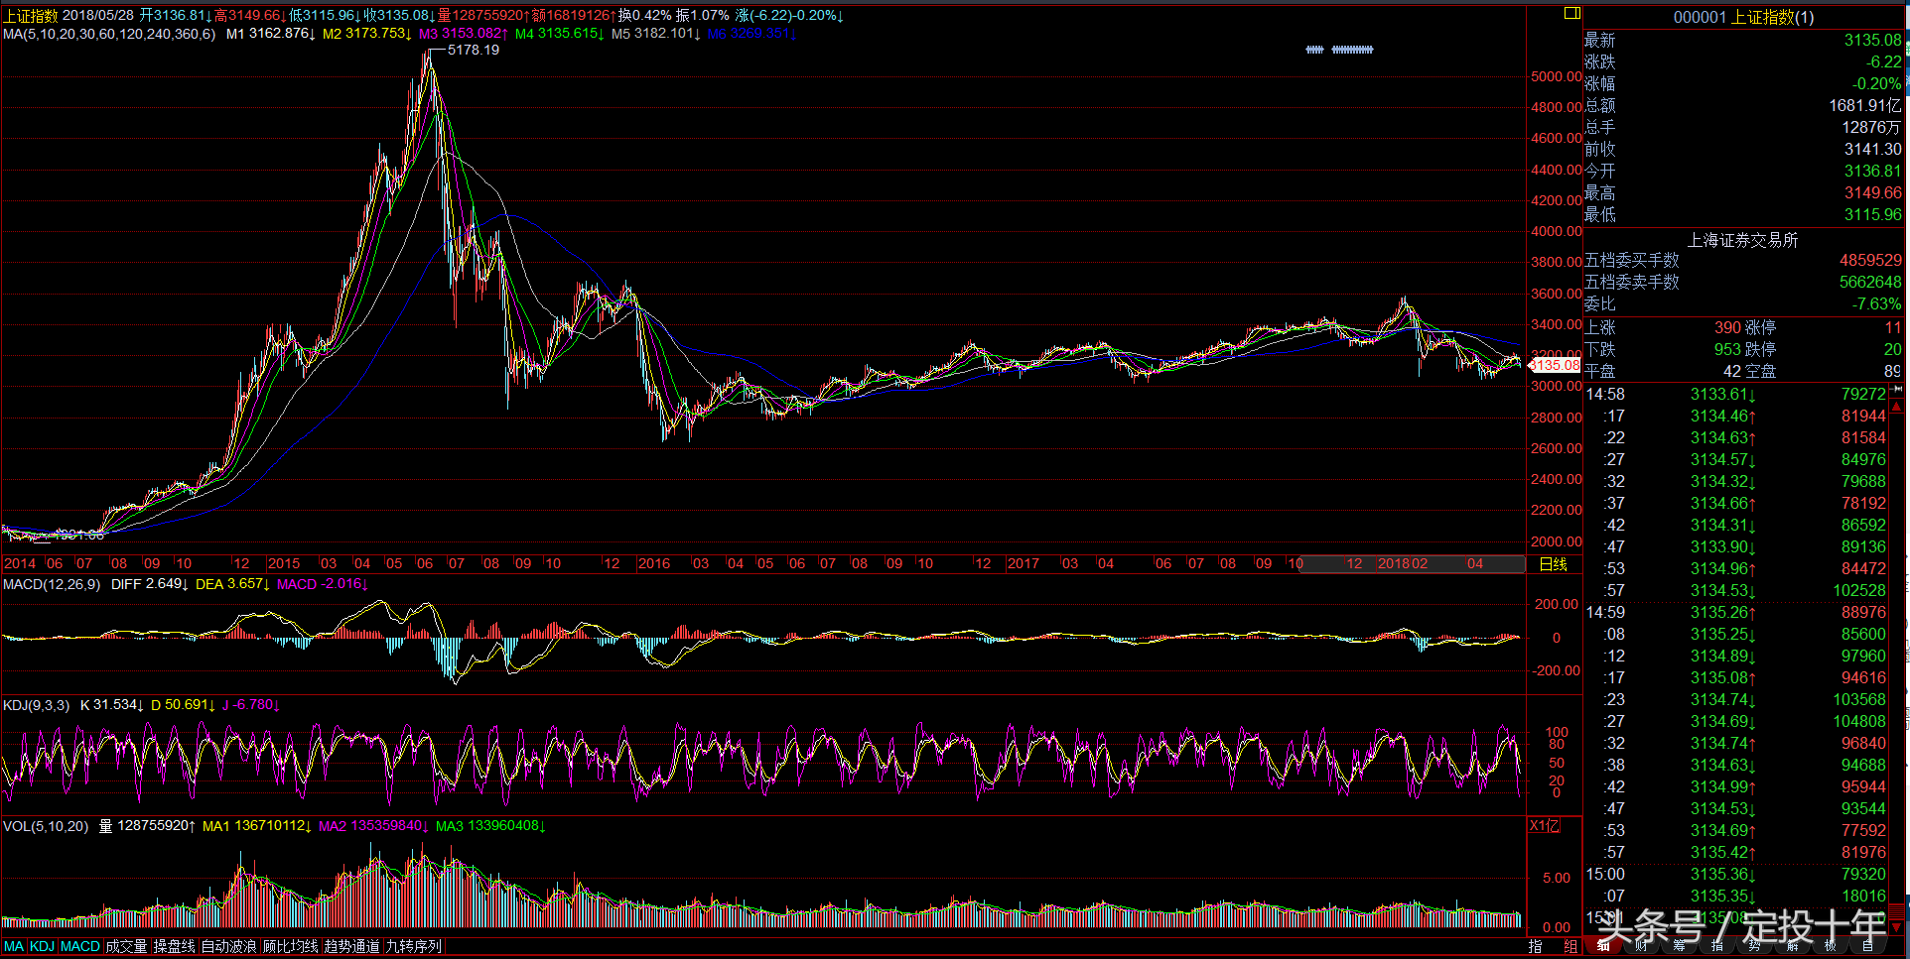This screenshot has width=1910, height=959.
Task: Open the 趋势通道 indicator tab
Action: (351, 946)
